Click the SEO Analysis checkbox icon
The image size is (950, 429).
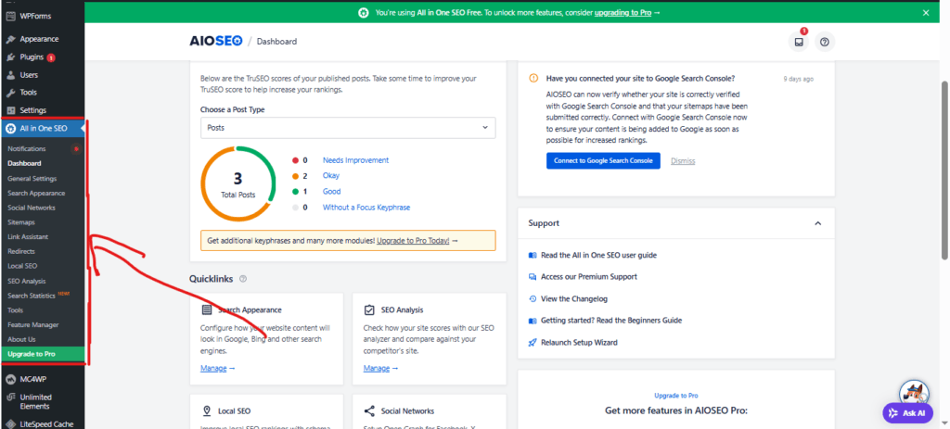click(369, 309)
